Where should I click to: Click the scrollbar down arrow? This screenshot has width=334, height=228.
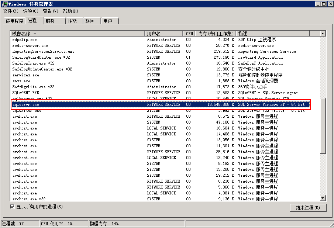322,198
